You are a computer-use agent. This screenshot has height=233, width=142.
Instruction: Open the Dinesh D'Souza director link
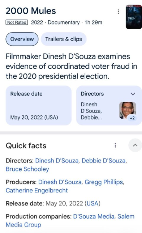pyautogui.click(x=57, y=161)
